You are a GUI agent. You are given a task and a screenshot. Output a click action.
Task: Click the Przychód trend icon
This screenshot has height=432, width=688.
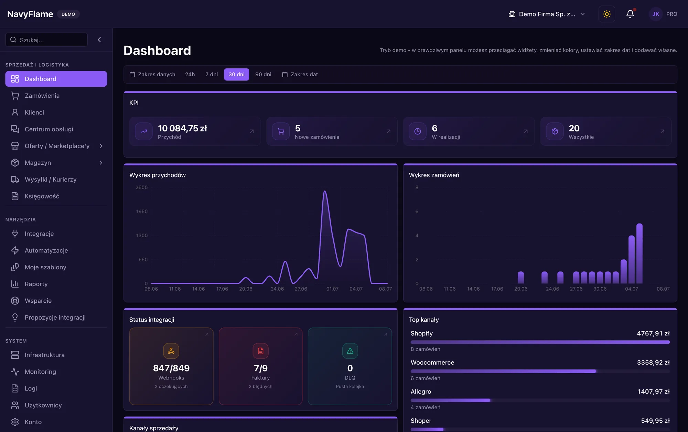[x=144, y=131]
